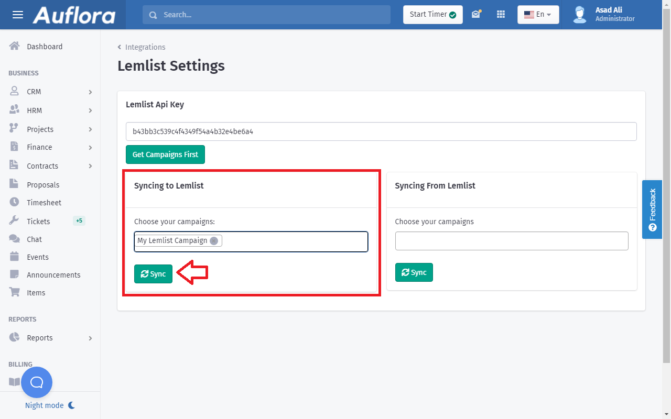Open Timesheet from the sidebar
671x419 pixels.
tap(44, 203)
